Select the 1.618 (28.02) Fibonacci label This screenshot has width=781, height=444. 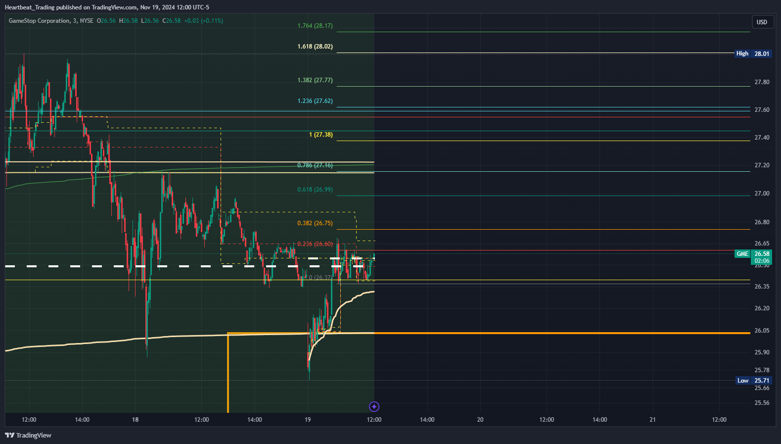(x=315, y=47)
